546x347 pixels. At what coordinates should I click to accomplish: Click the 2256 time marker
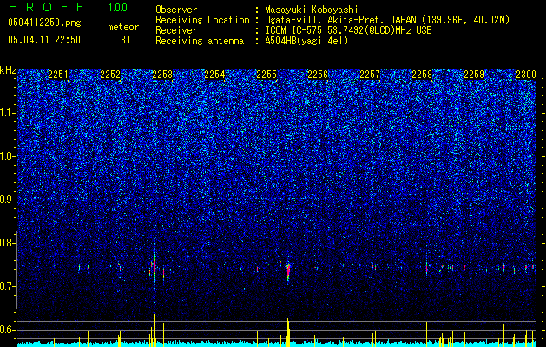click(319, 75)
